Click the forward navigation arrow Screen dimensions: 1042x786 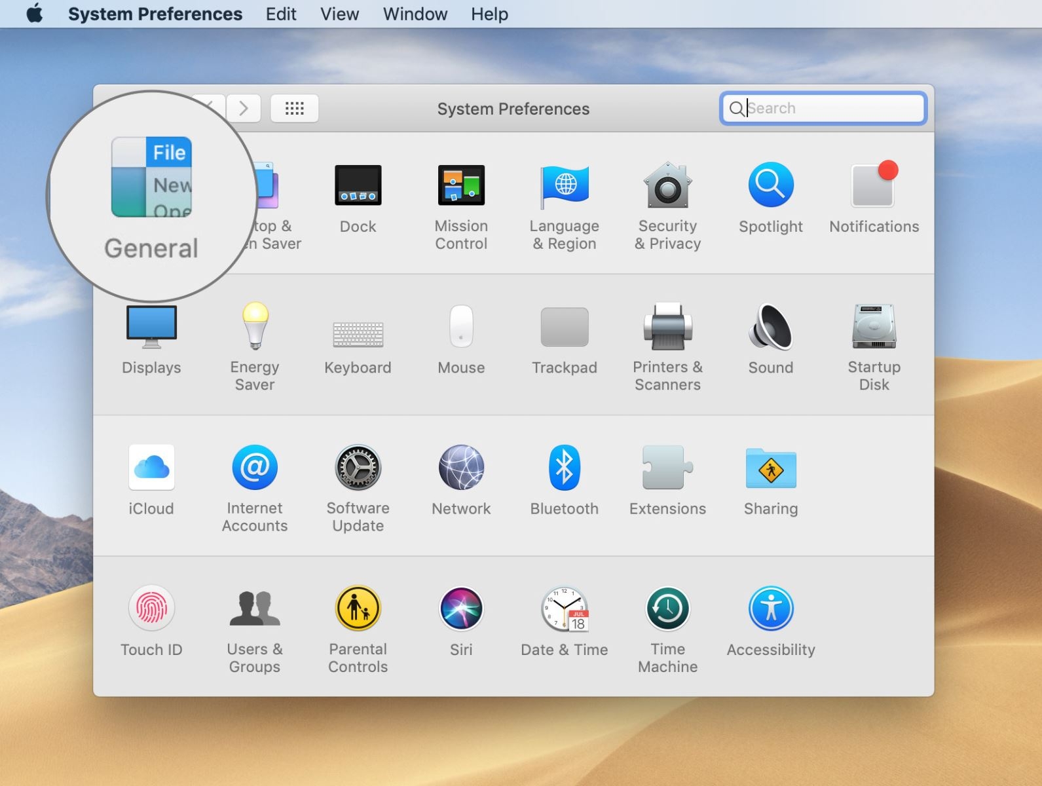pos(244,108)
